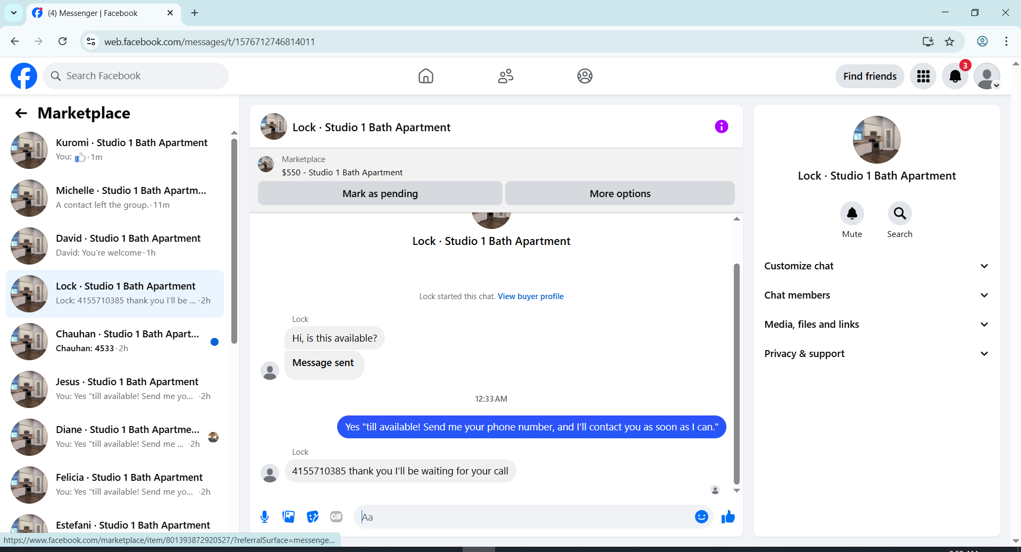The image size is (1021, 552).
Task: Click the Search Facebook field
Action: (x=136, y=76)
